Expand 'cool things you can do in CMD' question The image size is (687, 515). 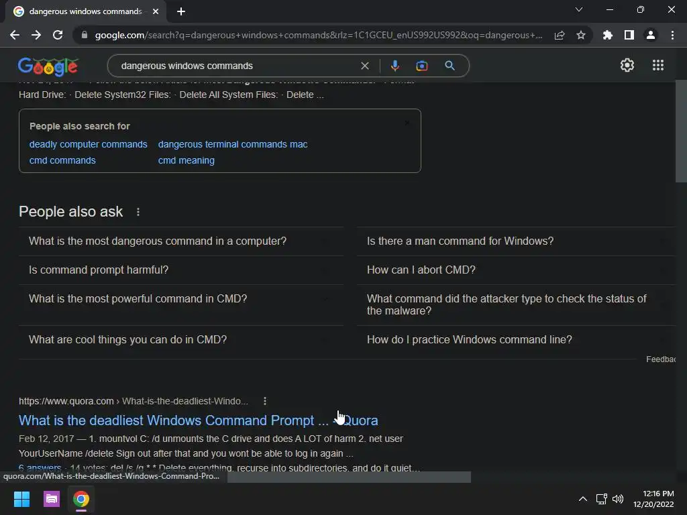[x=181, y=340]
